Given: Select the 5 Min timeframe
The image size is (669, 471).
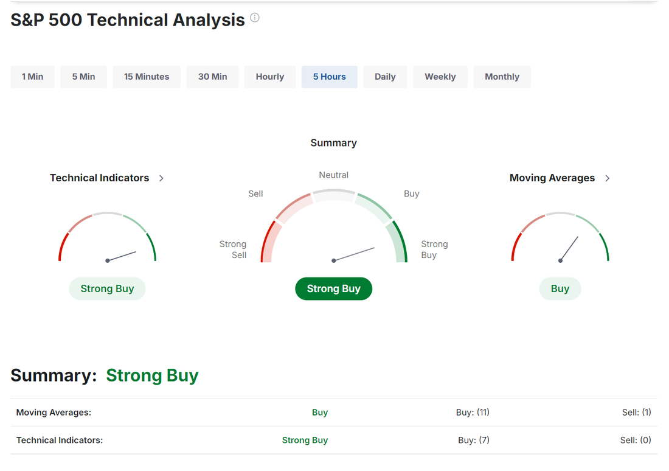Looking at the screenshot, I should 83,77.
